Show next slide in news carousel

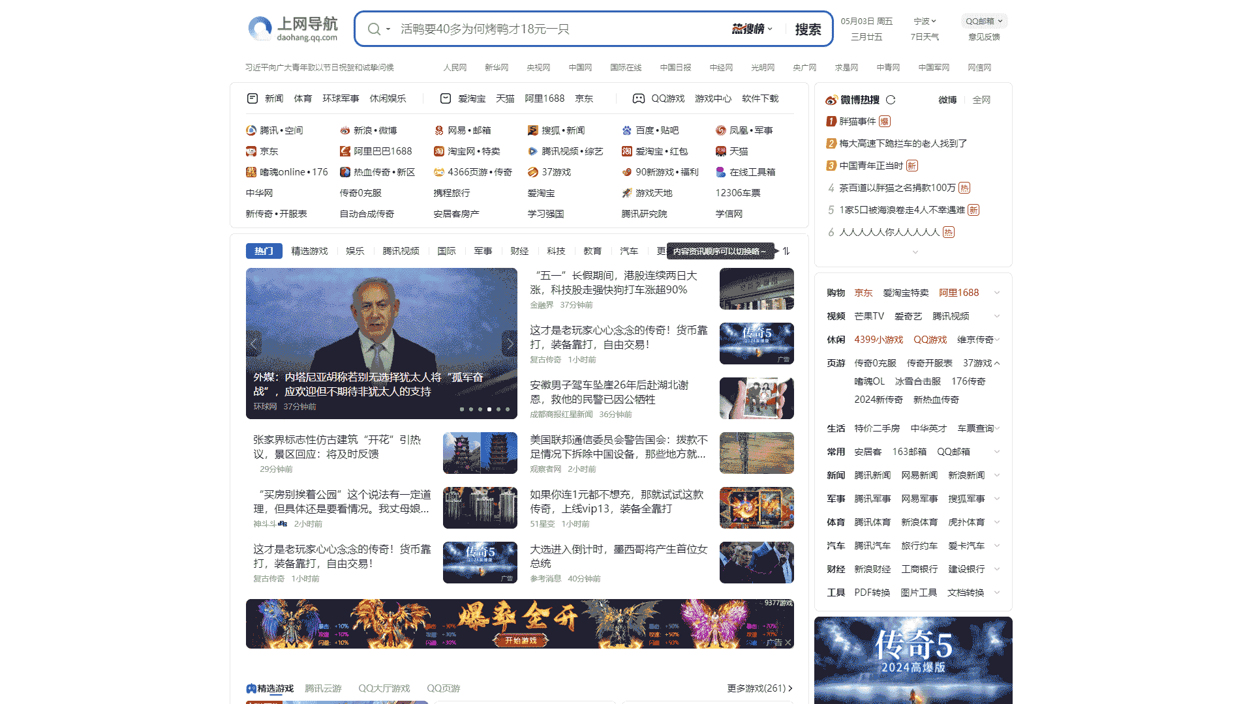tap(510, 343)
